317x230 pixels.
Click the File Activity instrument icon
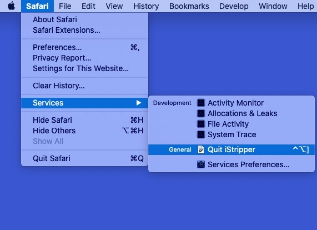click(201, 124)
